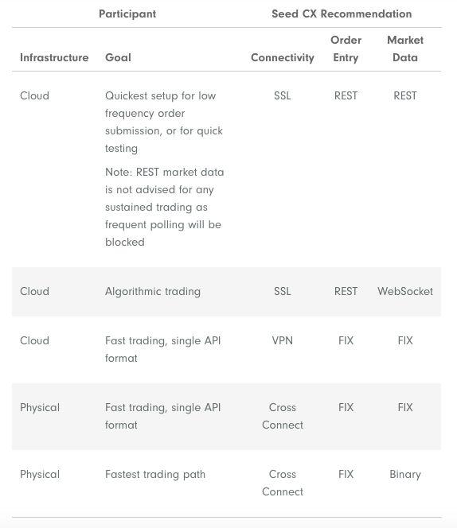Click the Cloud cell in Algorithmic trading row

tap(34, 291)
